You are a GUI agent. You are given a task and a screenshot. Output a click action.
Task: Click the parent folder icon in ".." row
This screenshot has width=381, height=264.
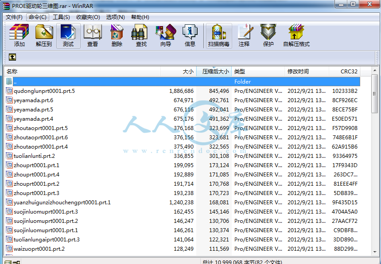(x=9, y=81)
